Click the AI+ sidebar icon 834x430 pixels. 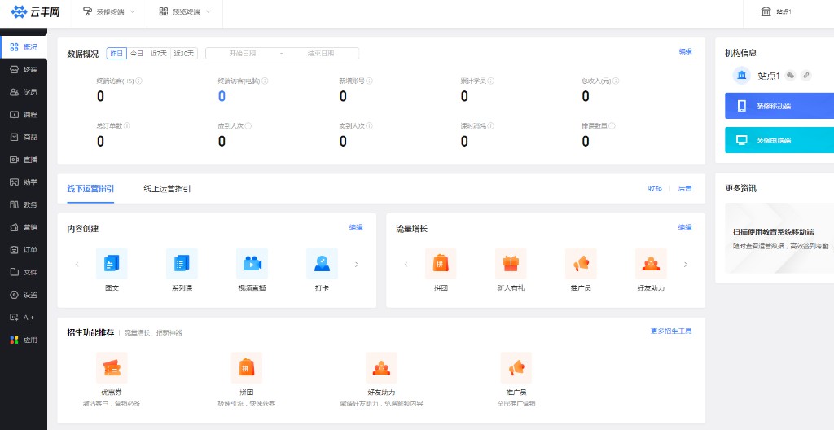(x=15, y=317)
